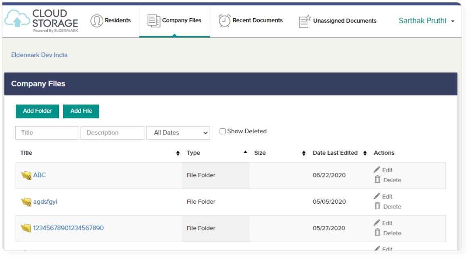Click the pencil icon in the agdsfgyi row
472x261 pixels.
377,196
